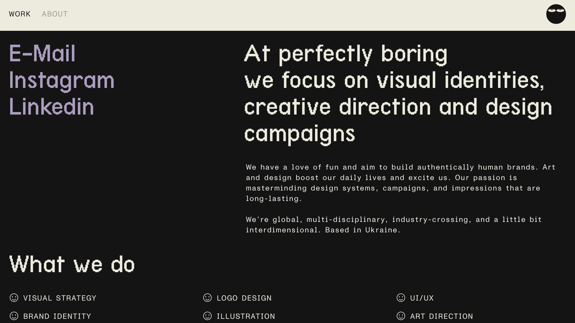Select the Visual Strategy service label
The image size is (575, 323).
pos(60,298)
